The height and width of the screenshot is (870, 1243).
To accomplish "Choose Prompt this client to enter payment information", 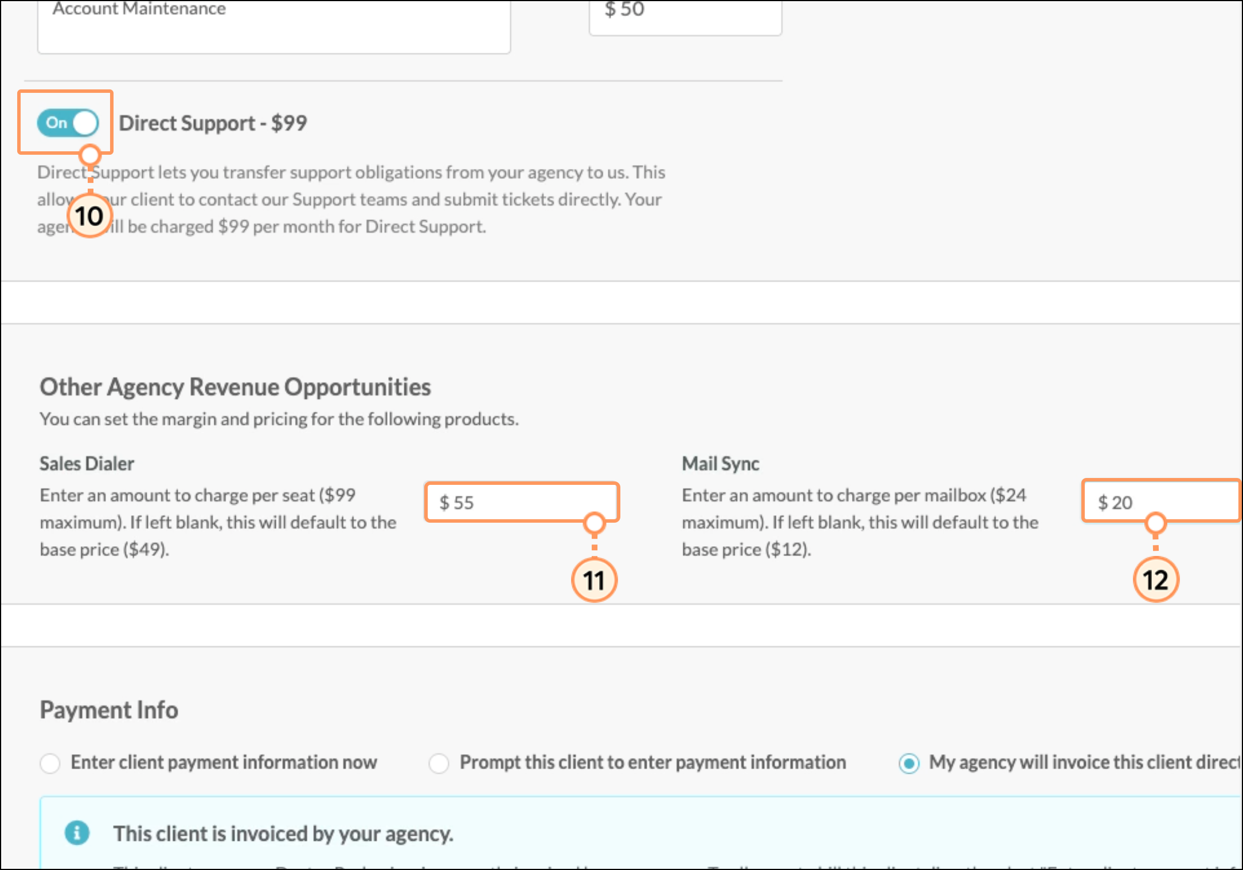I will pos(439,763).
